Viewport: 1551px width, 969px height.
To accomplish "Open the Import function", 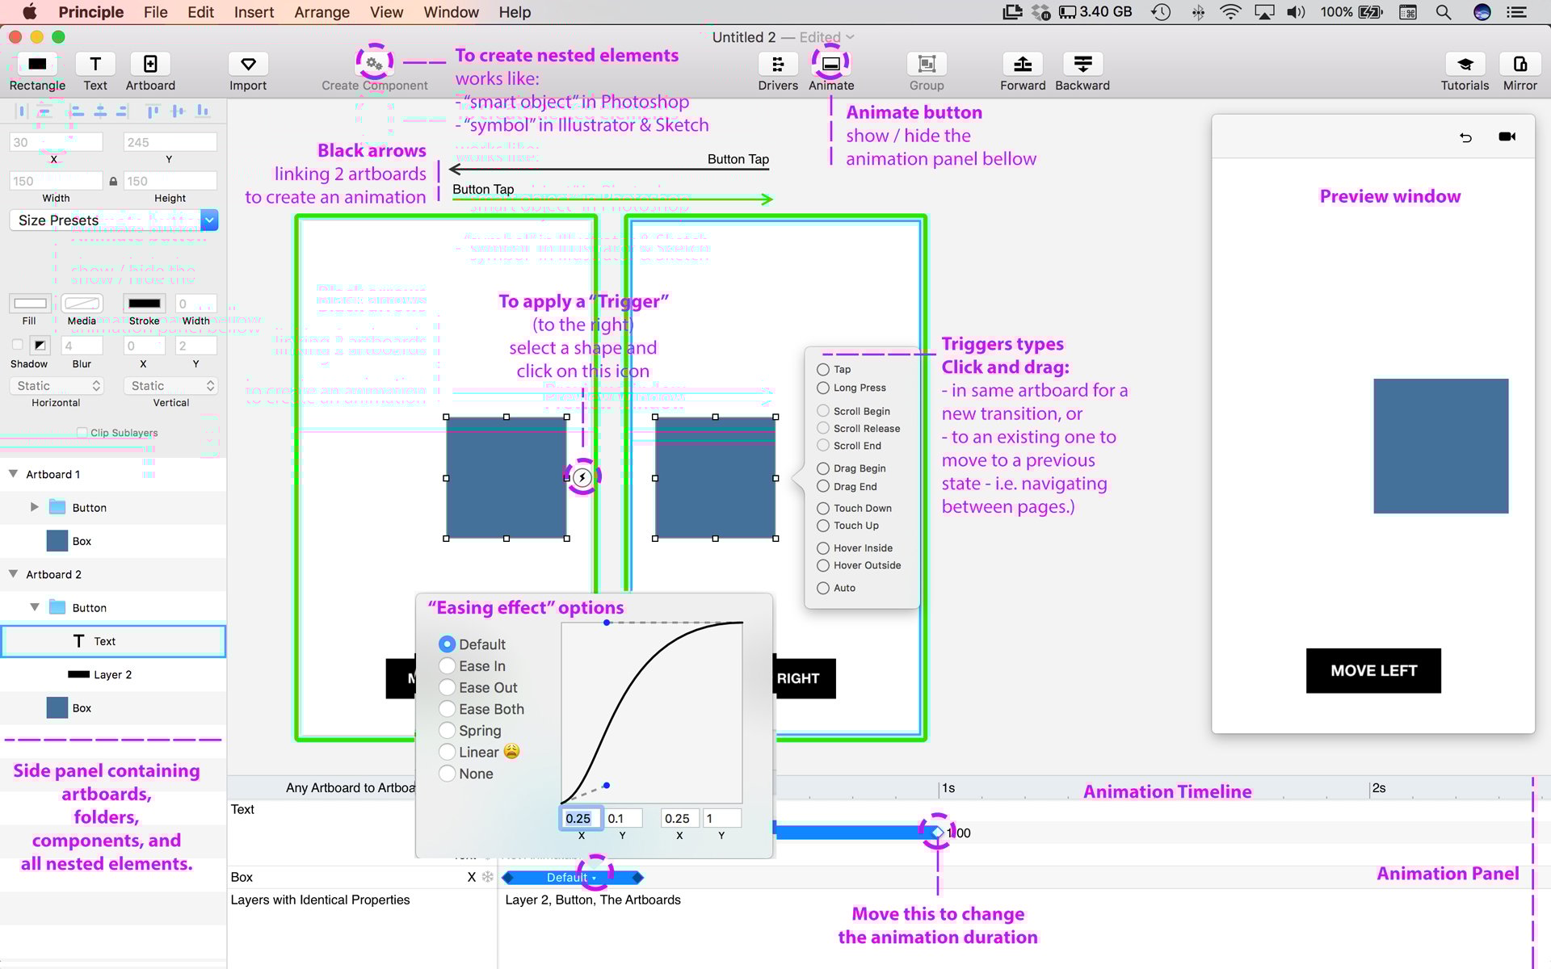I will click(247, 65).
